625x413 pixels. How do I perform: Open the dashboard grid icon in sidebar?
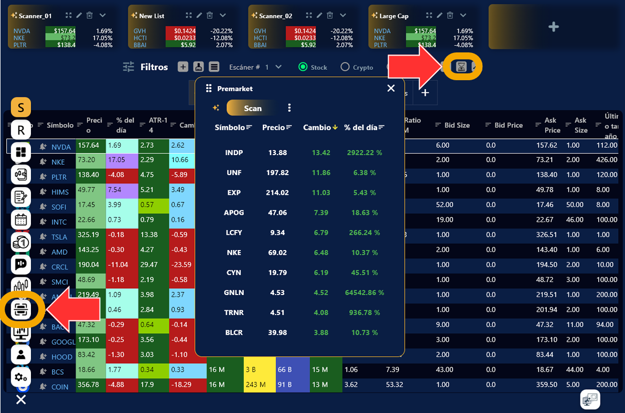click(21, 152)
